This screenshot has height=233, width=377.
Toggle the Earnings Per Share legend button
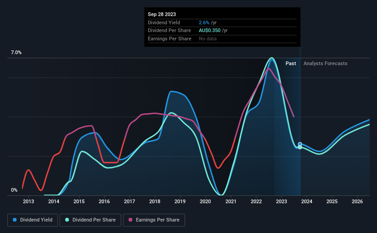coord(154,220)
